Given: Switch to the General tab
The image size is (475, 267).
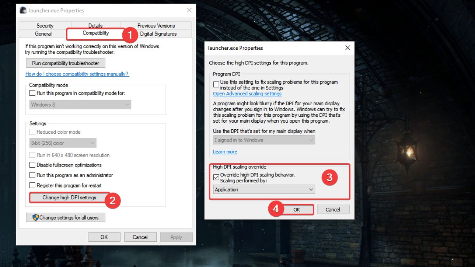Looking at the screenshot, I should pyautogui.click(x=43, y=34).
